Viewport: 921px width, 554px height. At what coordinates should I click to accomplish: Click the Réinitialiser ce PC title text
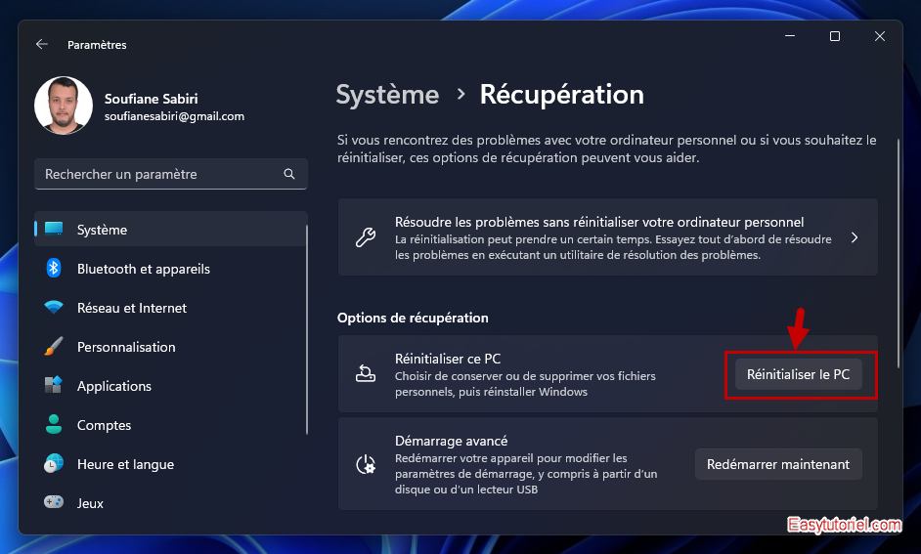[x=448, y=359]
